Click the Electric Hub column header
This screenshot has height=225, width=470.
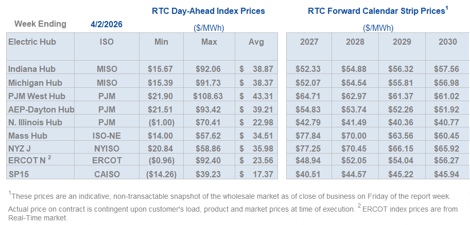[x=32, y=42]
